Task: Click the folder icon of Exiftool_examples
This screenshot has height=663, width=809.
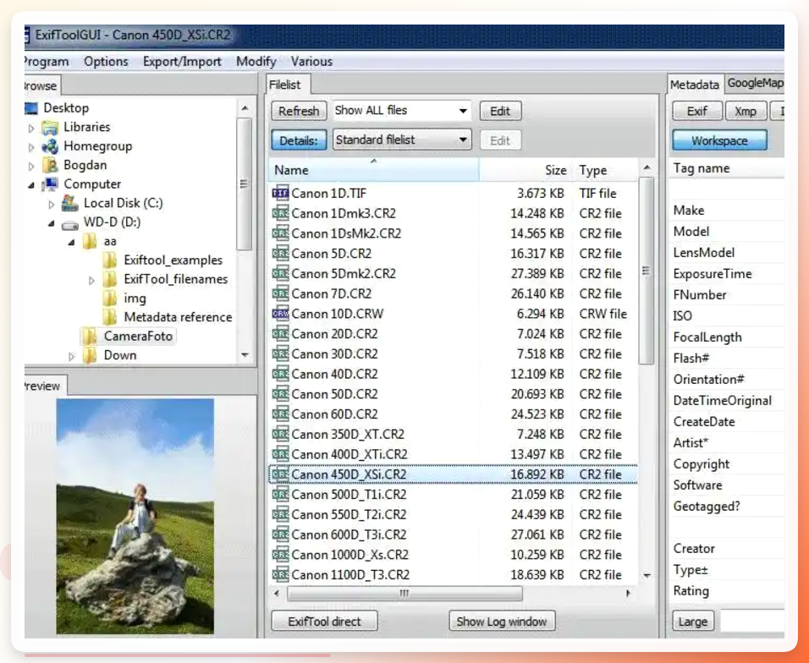Action: tap(109, 260)
